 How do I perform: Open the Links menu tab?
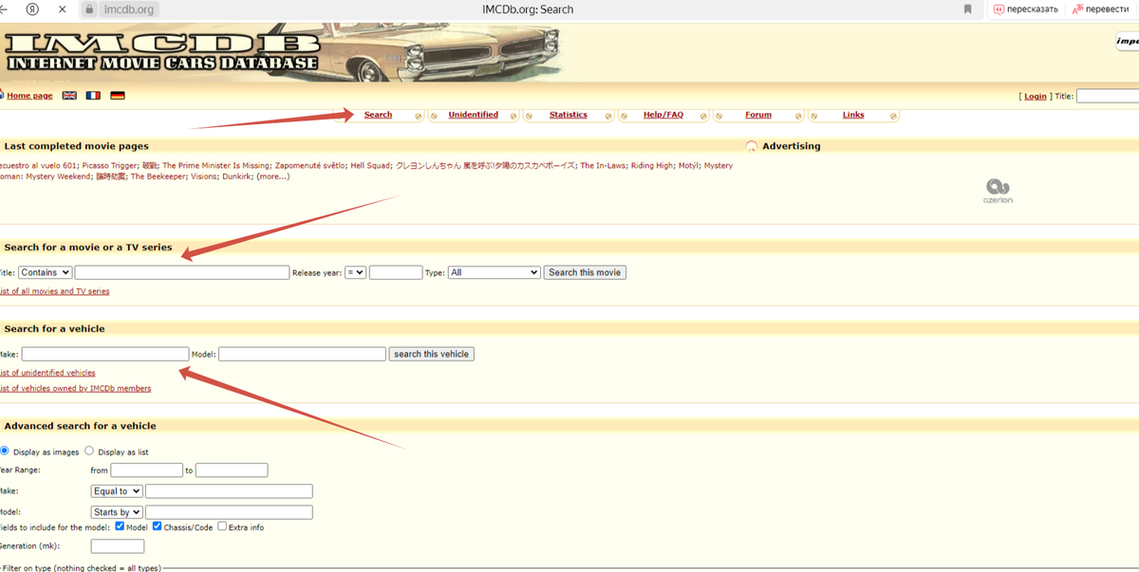pos(853,115)
